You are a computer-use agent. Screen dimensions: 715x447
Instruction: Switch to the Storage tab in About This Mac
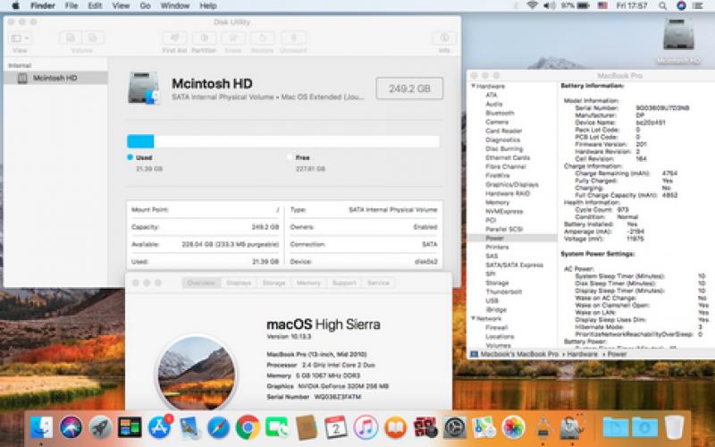[x=273, y=283]
